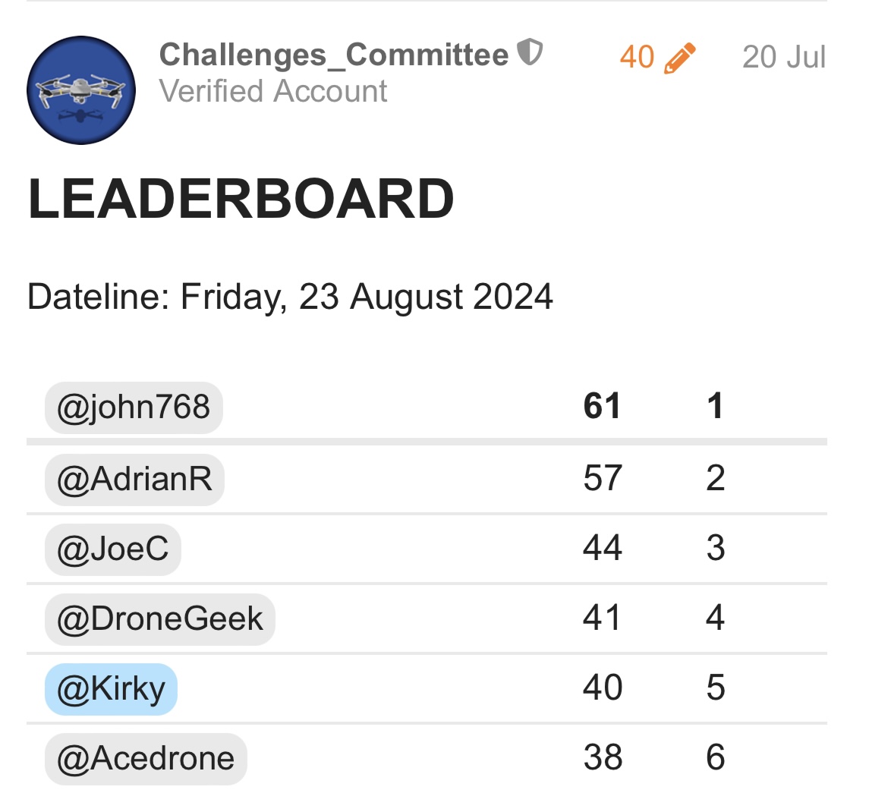The width and height of the screenshot is (888, 790).
Task: Select AdrianR's score of 57
Action: 603,478
